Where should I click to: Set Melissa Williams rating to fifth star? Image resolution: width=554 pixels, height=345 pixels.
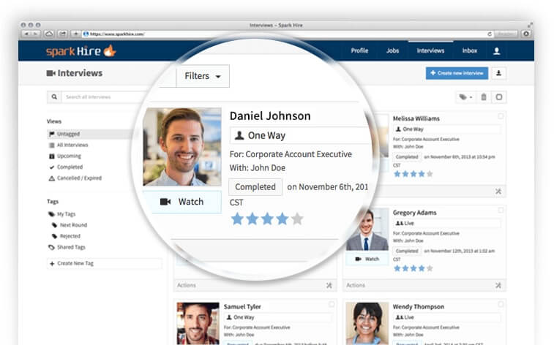click(x=430, y=174)
